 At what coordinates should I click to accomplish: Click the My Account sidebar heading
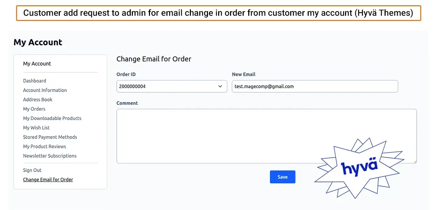[37, 64]
